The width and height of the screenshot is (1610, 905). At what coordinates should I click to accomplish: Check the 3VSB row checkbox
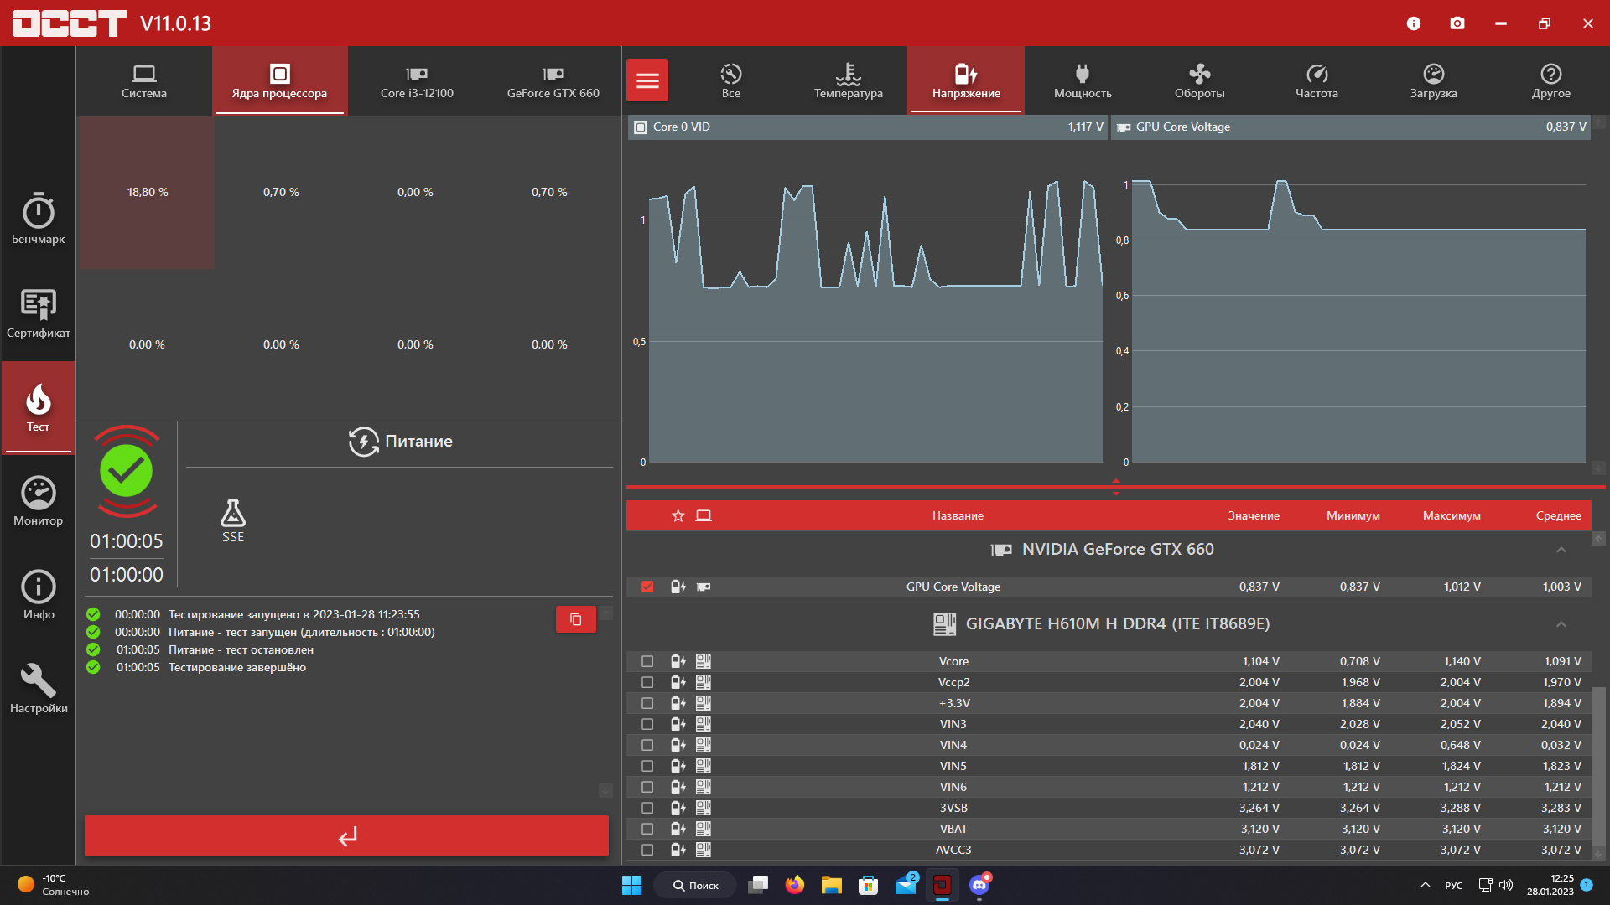pyautogui.click(x=647, y=808)
